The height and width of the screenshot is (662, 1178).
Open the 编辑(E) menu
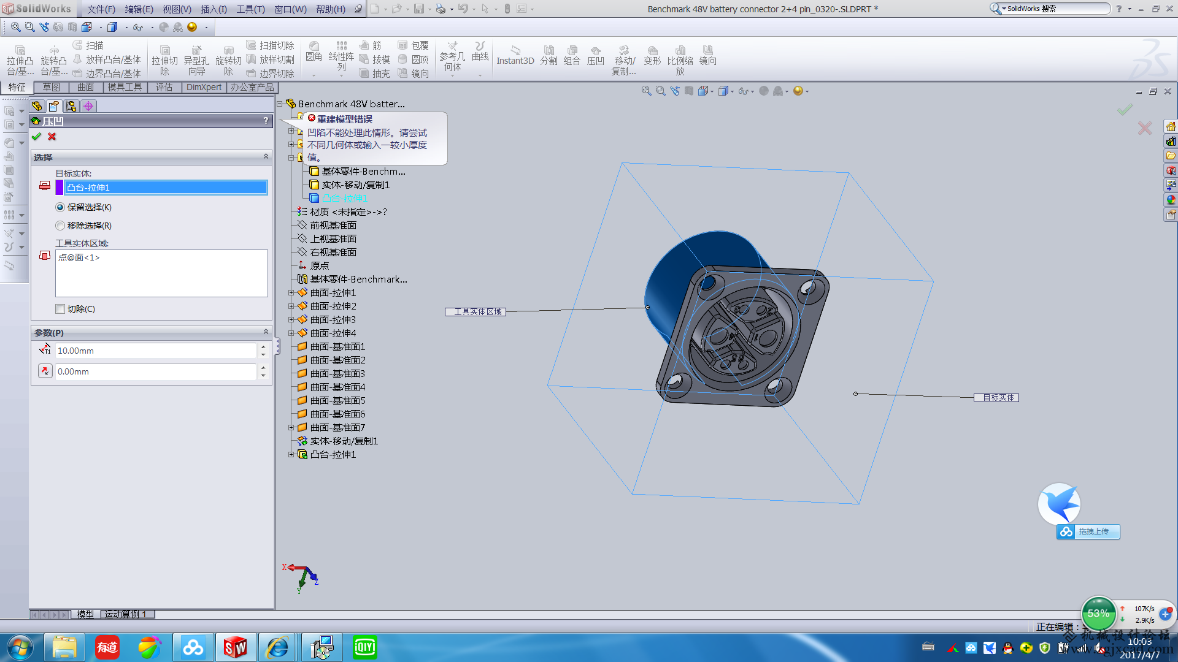(x=139, y=9)
